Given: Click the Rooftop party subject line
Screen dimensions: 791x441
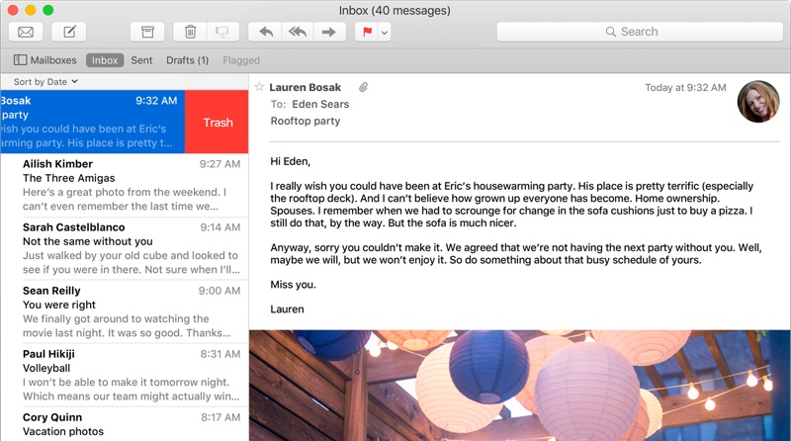Looking at the screenshot, I should (x=306, y=121).
